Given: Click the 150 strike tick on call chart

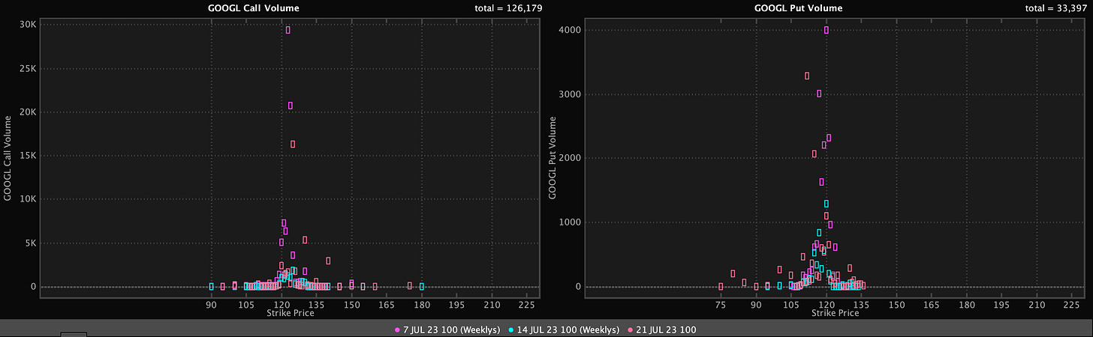Looking at the screenshot, I should [351, 305].
